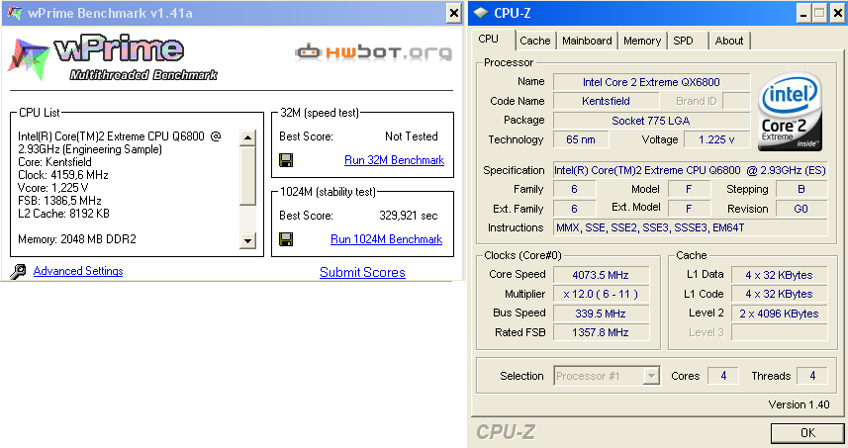This screenshot has height=448, width=848.
Task: Click the hwbot.org logo
Action: click(x=374, y=51)
